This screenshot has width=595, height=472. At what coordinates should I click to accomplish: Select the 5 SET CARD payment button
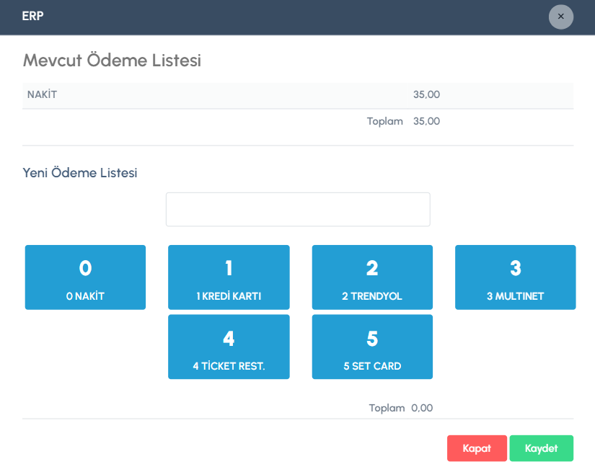tap(372, 347)
